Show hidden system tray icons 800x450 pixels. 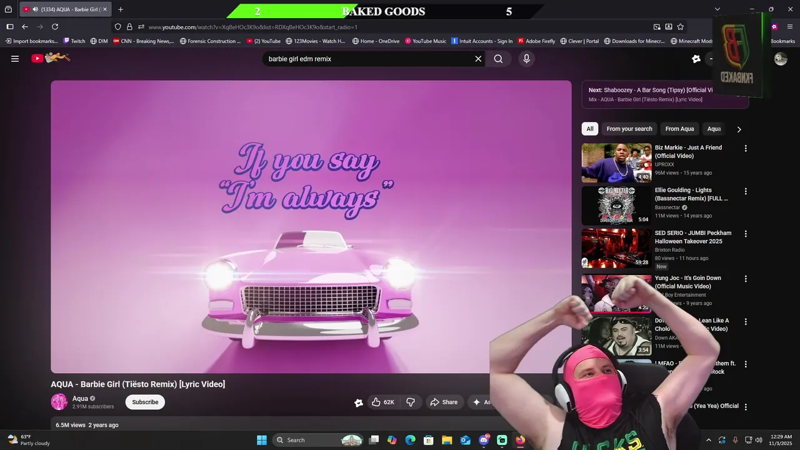(x=708, y=440)
